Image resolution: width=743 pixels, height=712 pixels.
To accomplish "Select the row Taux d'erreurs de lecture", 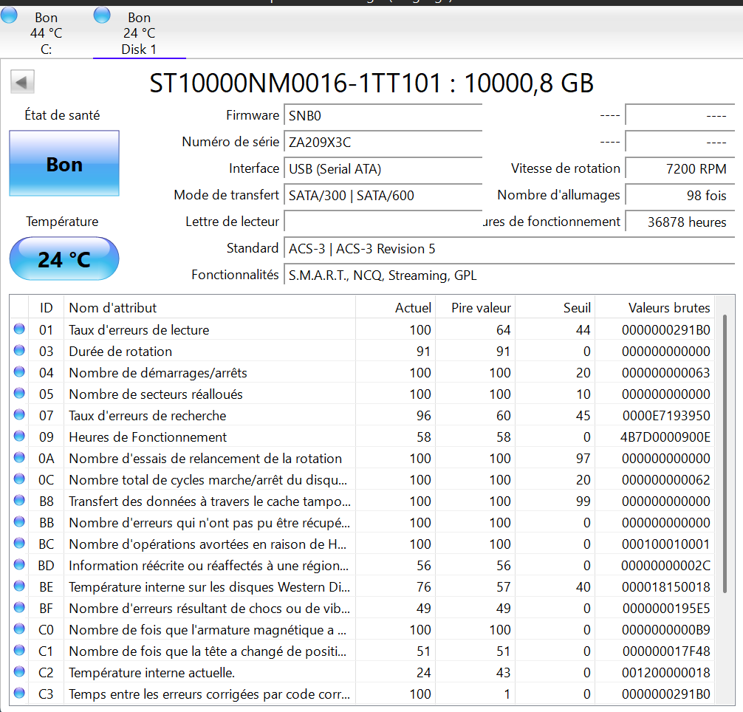I will tap(362, 329).
